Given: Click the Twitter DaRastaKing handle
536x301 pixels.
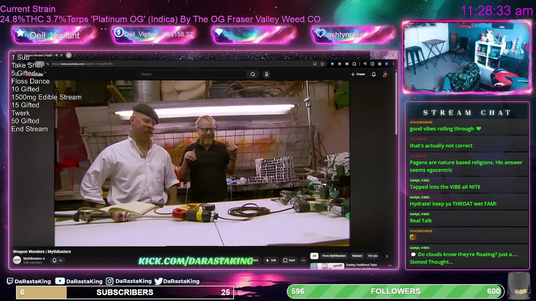Looking at the screenshot, I should [x=177, y=281].
